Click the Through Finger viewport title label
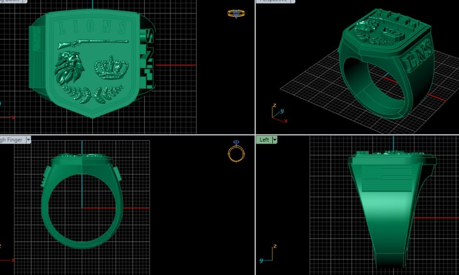 pos(12,140)
